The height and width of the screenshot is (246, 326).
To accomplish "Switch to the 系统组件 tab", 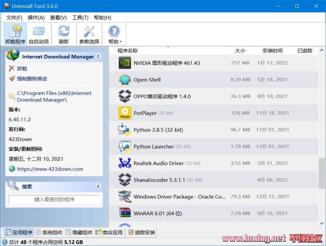I will click(x=49, y=232).
